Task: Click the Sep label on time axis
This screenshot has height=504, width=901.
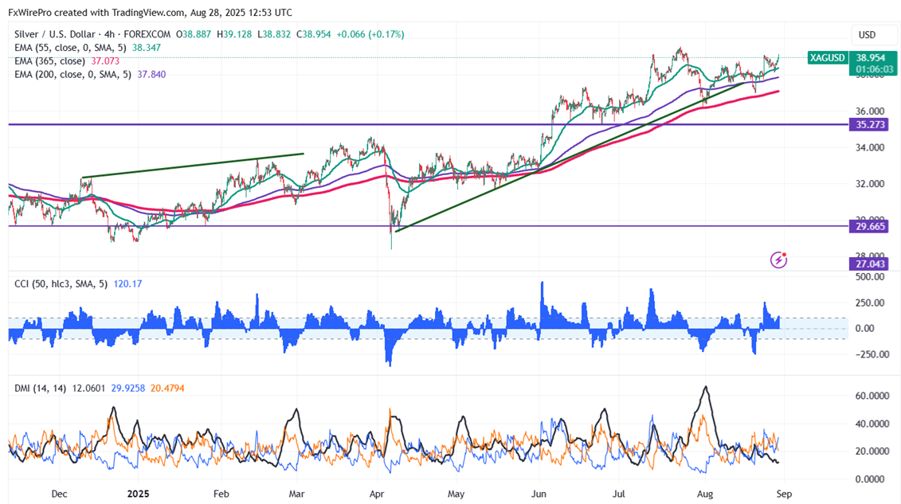Action: [784, 494]
